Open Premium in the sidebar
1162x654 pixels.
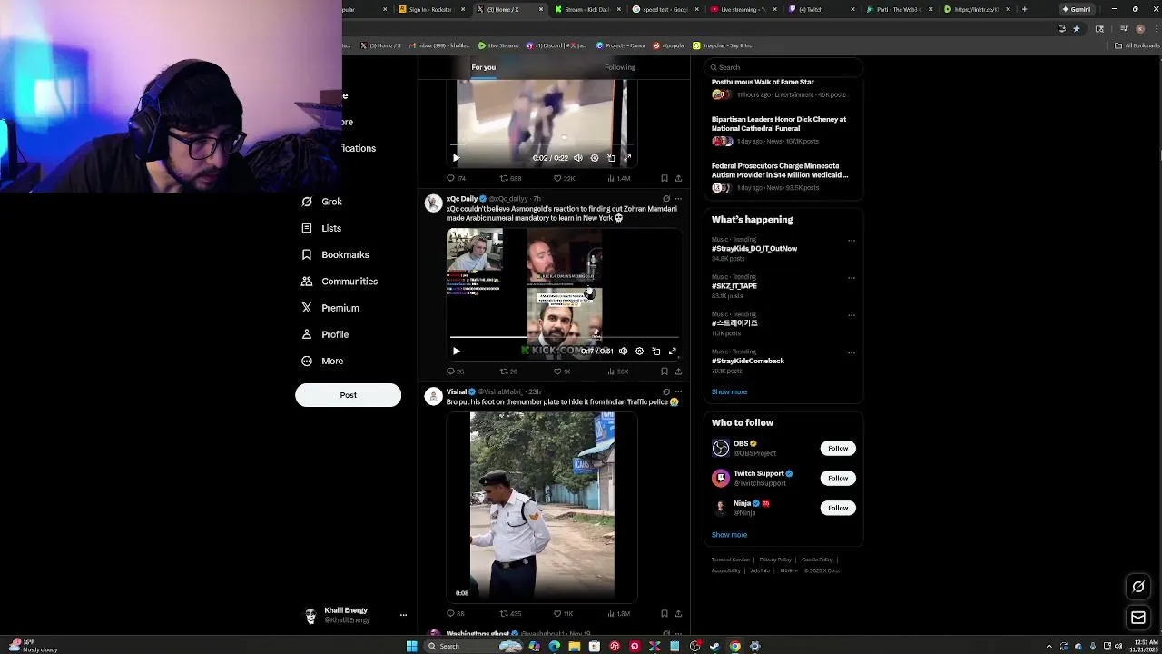330,308
